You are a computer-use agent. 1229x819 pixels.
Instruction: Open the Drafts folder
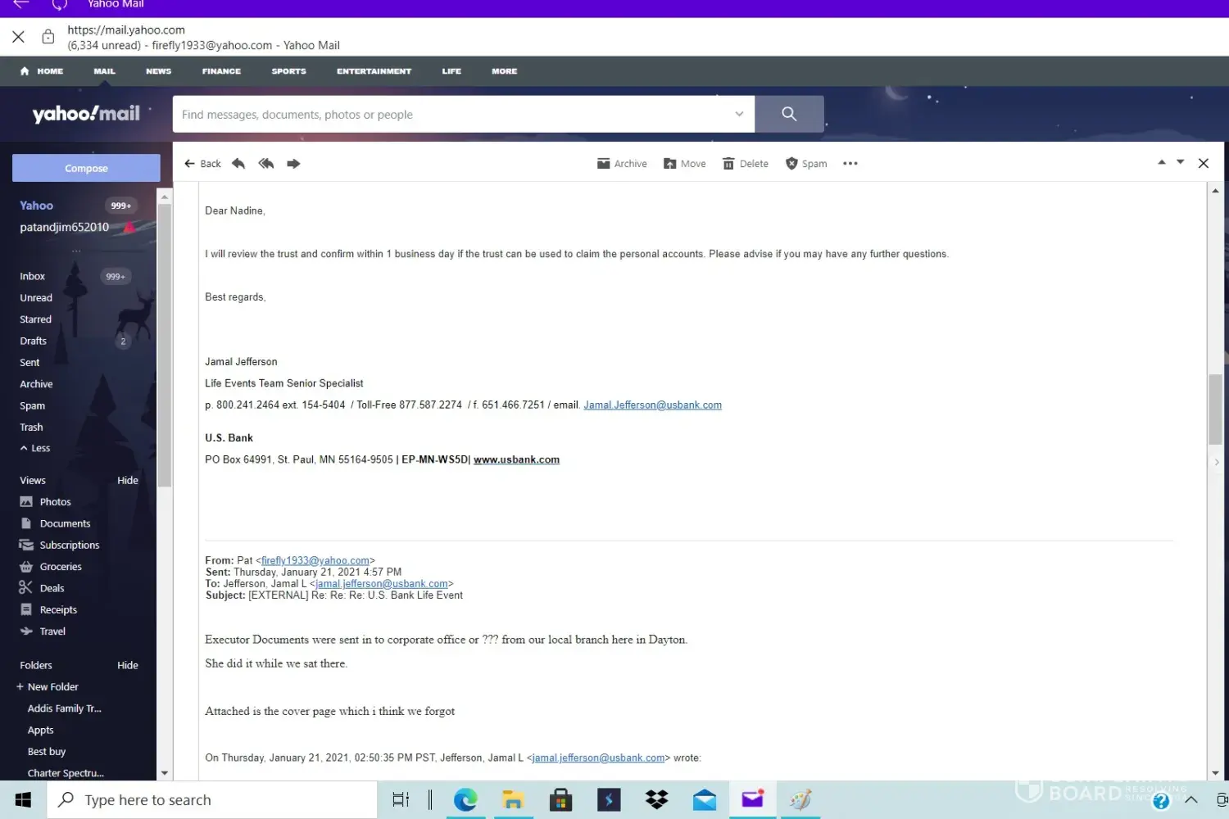click(34, 341)
